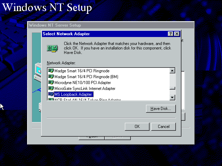Click the Windows NT Server Setup title bar
This screenshot has height=166, width=222.
tap(111, 25)
